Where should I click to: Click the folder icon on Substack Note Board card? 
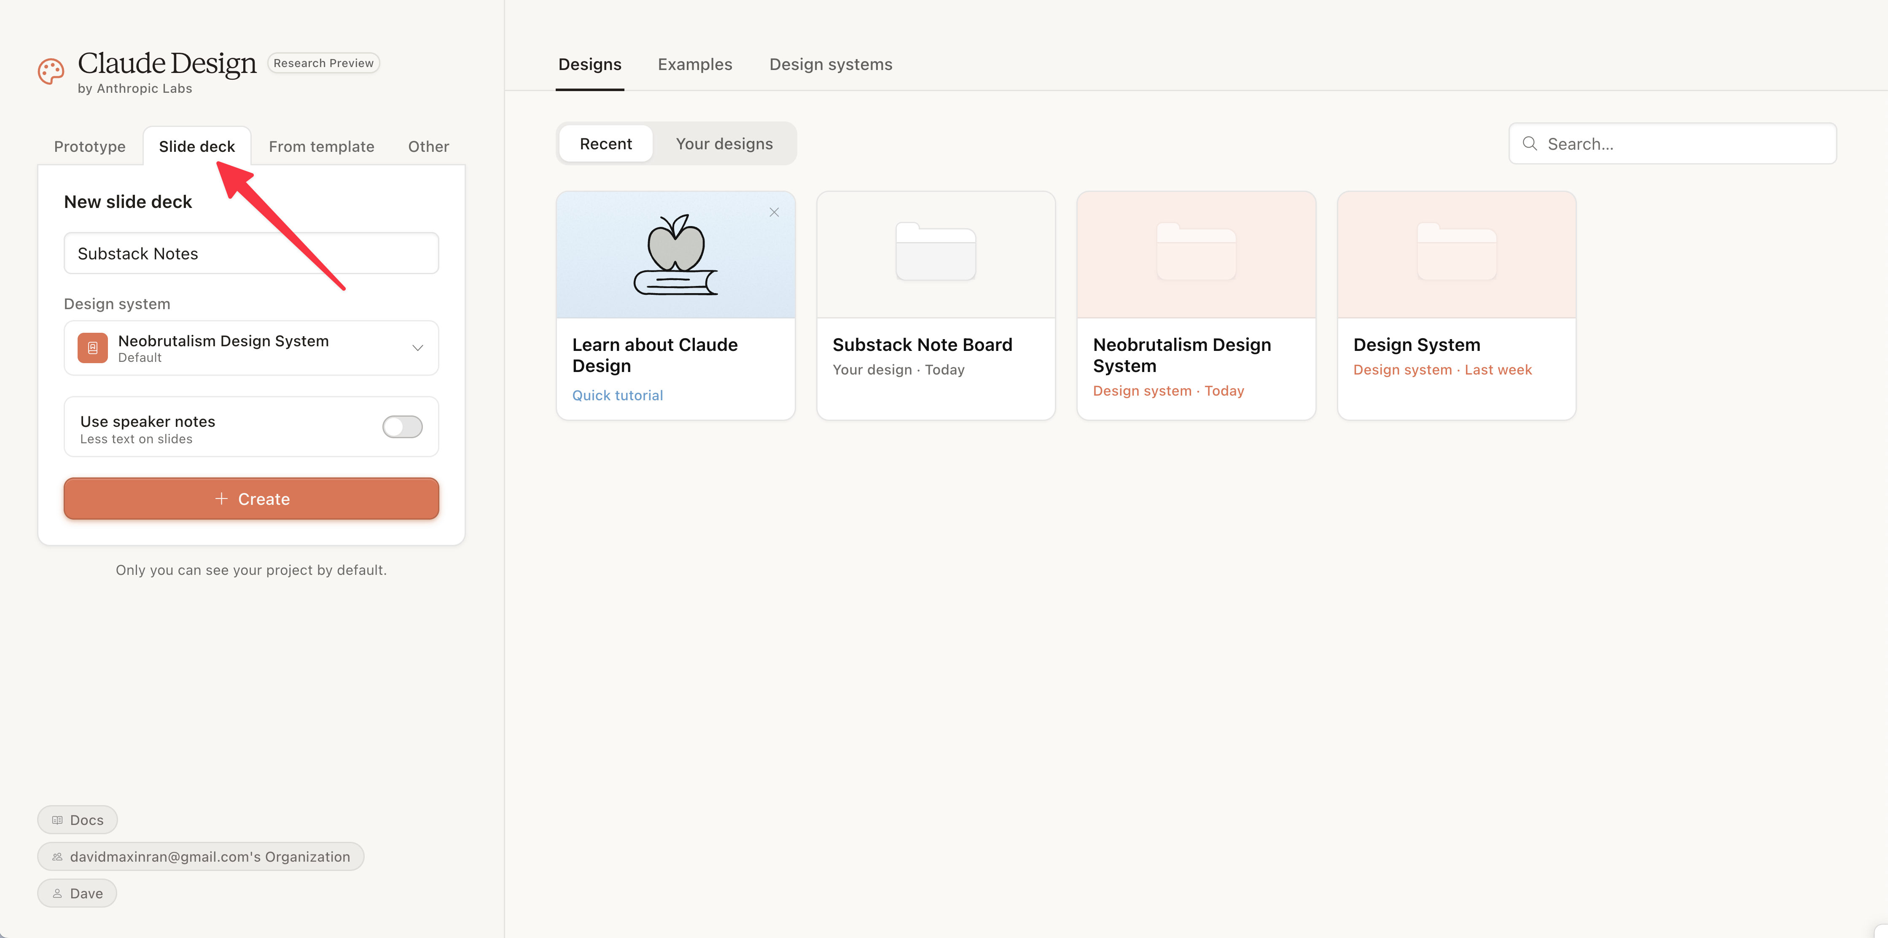click(x=936, y=251)
